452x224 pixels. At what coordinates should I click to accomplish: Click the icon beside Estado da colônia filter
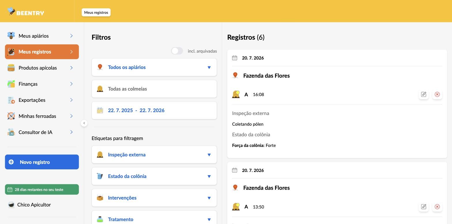[100, 176]
